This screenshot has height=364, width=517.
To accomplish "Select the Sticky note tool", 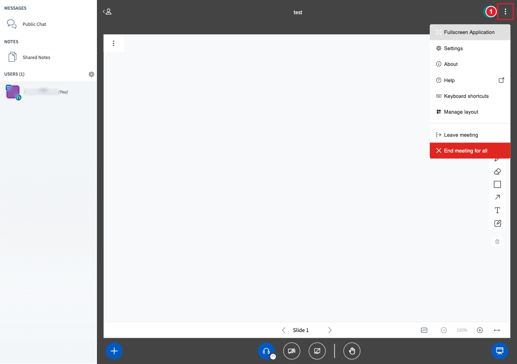I will pyautogui.click(x=497, y=223).
